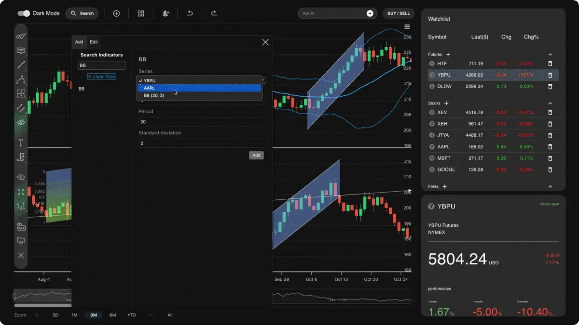
Task: Click the redo arrow icon
Action: (214, 13)
